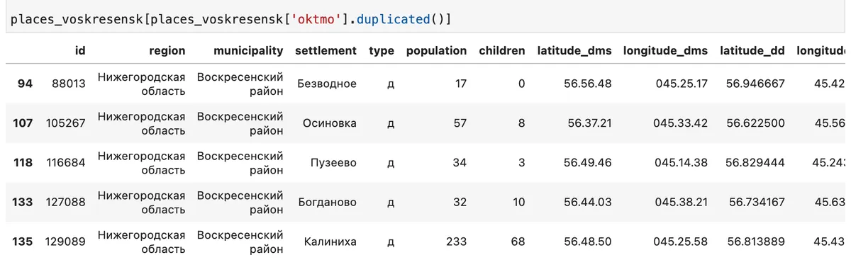This screenshot has height=272, width=851.
Task: Select the Калиниха settlement cell
Action: pos(330,242)
